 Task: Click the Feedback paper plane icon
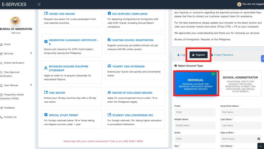click(2, 108)
